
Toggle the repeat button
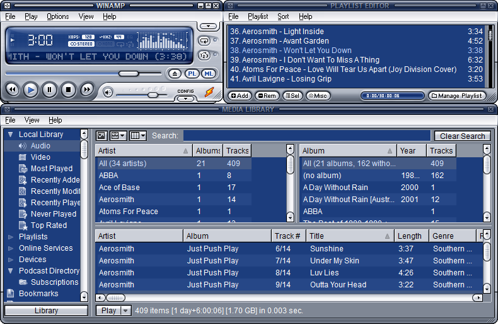[204, 41]
